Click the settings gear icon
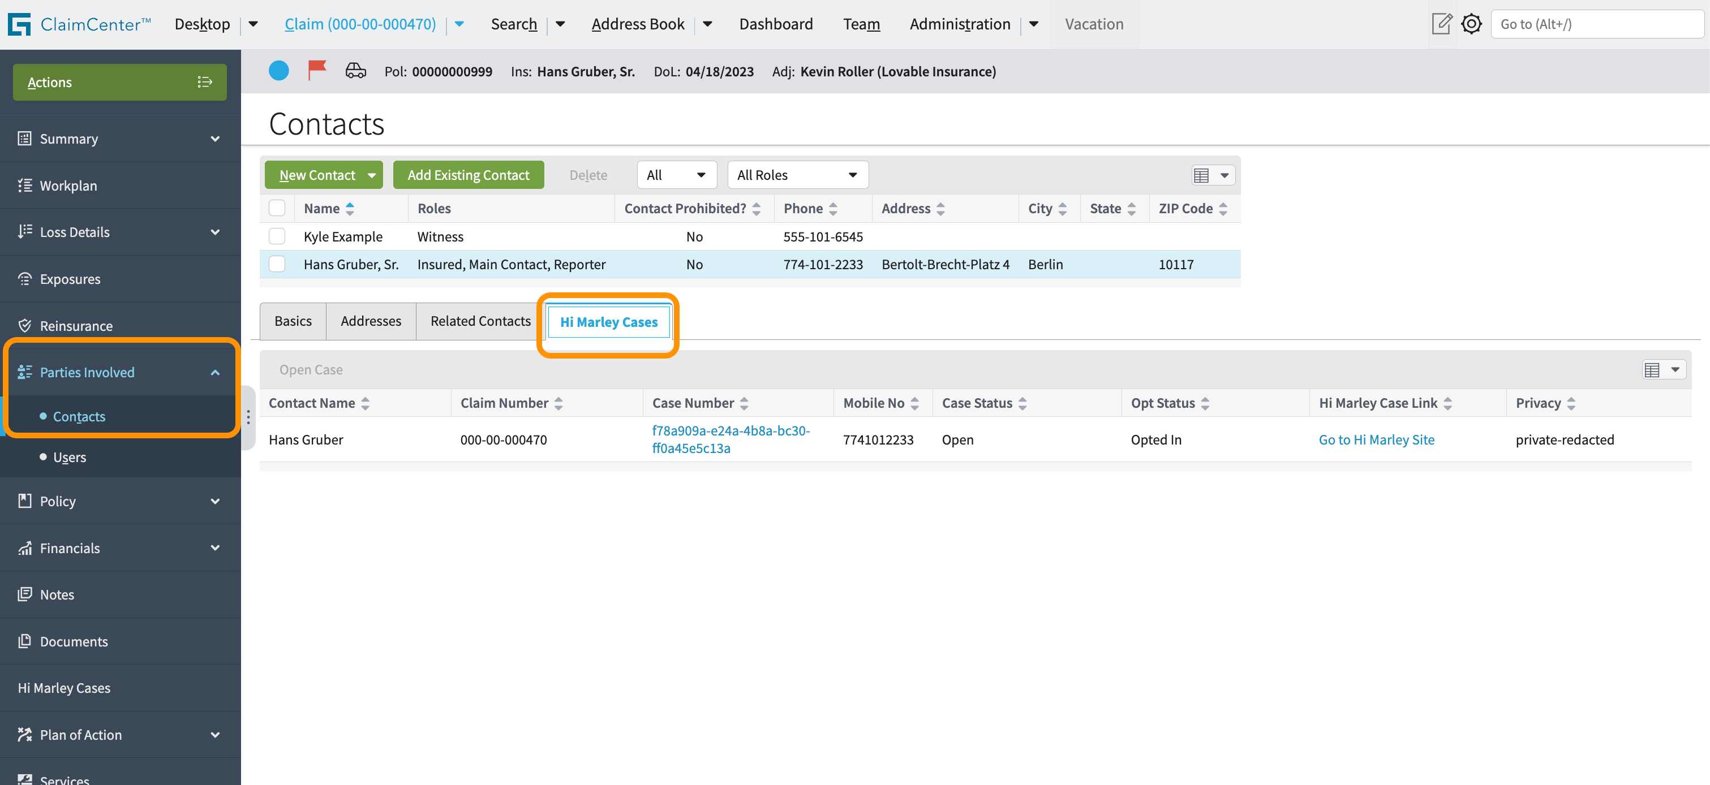Image resolution: width=1710 pixels, height=785 pixels. tap(1472, 23)
